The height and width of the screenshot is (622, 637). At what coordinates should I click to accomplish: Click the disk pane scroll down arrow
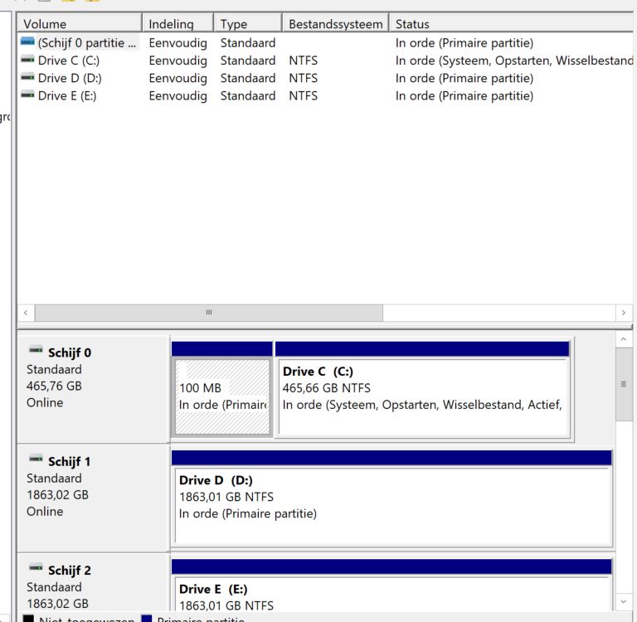point(624,602)
